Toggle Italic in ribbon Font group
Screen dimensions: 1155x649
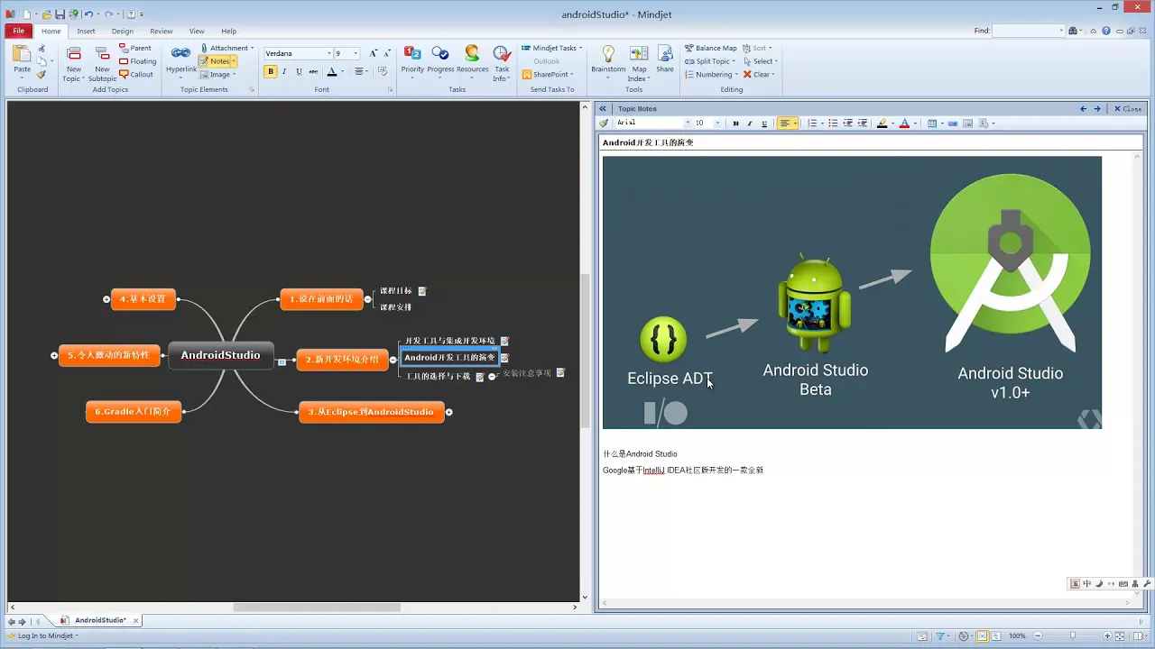coord(284,71)
